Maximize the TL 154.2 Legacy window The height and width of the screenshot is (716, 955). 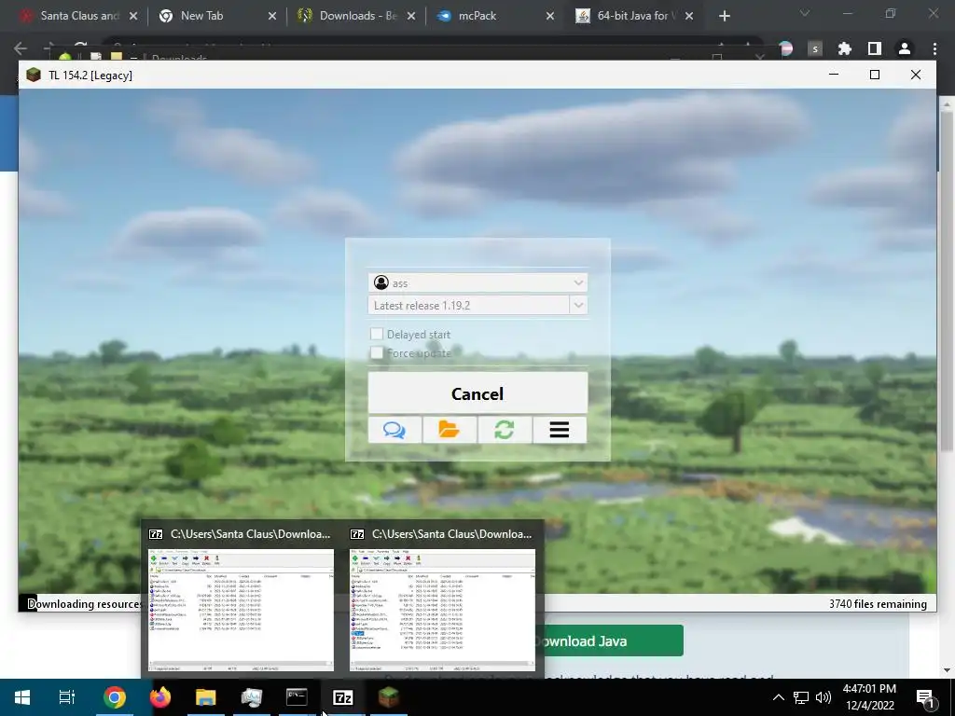pos(875,75)
